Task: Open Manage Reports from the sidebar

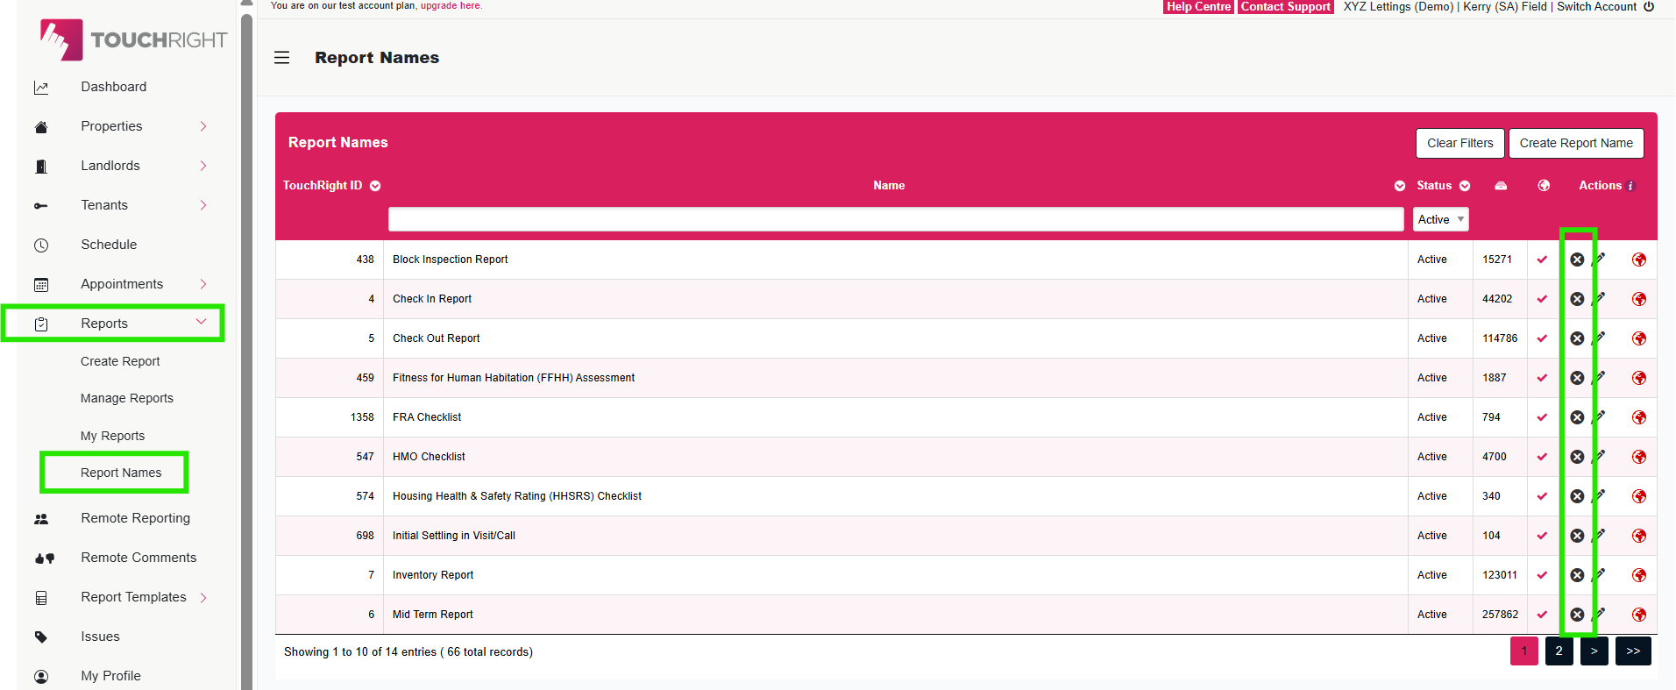Action: (x=127, y=398)
